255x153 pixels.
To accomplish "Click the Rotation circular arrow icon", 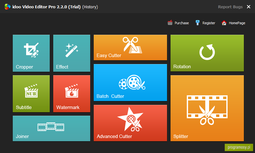I will (207, 52).
